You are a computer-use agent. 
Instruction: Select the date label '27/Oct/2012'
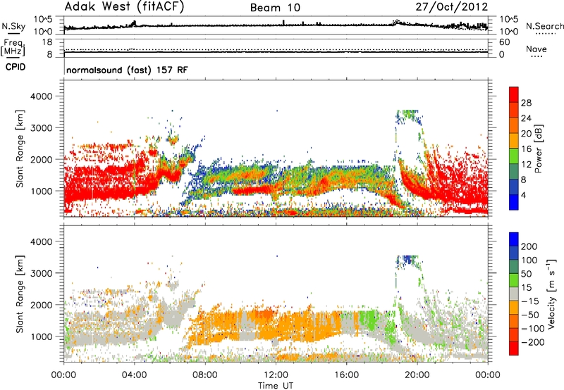pyautogui.click(x=452, y=7)
